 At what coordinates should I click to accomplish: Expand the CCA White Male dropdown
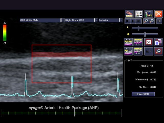63,20
